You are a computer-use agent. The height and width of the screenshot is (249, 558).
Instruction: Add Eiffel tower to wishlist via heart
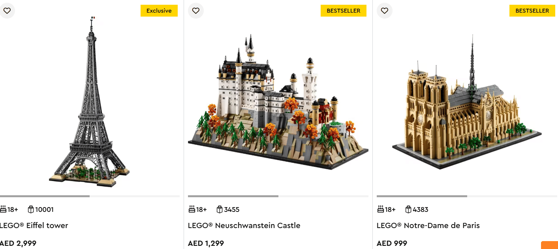(x=7, y=11)
